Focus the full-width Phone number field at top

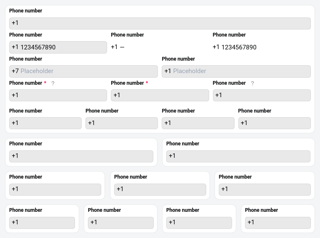point(160,23)
